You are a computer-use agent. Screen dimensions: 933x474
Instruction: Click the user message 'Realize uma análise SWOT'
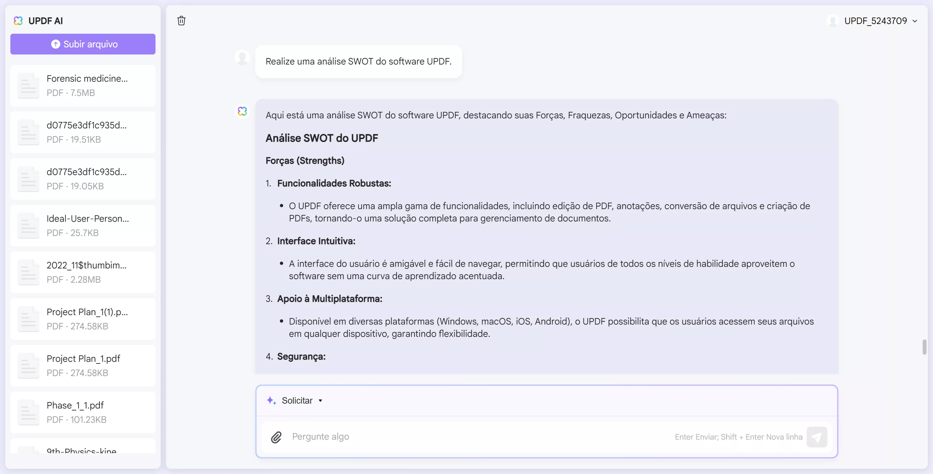[x=359, y=62]
